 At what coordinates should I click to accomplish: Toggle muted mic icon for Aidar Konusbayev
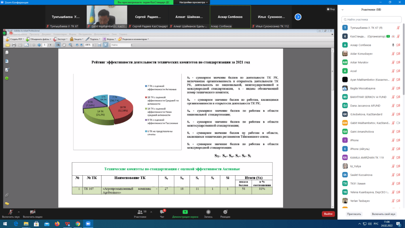click(393, 54)
